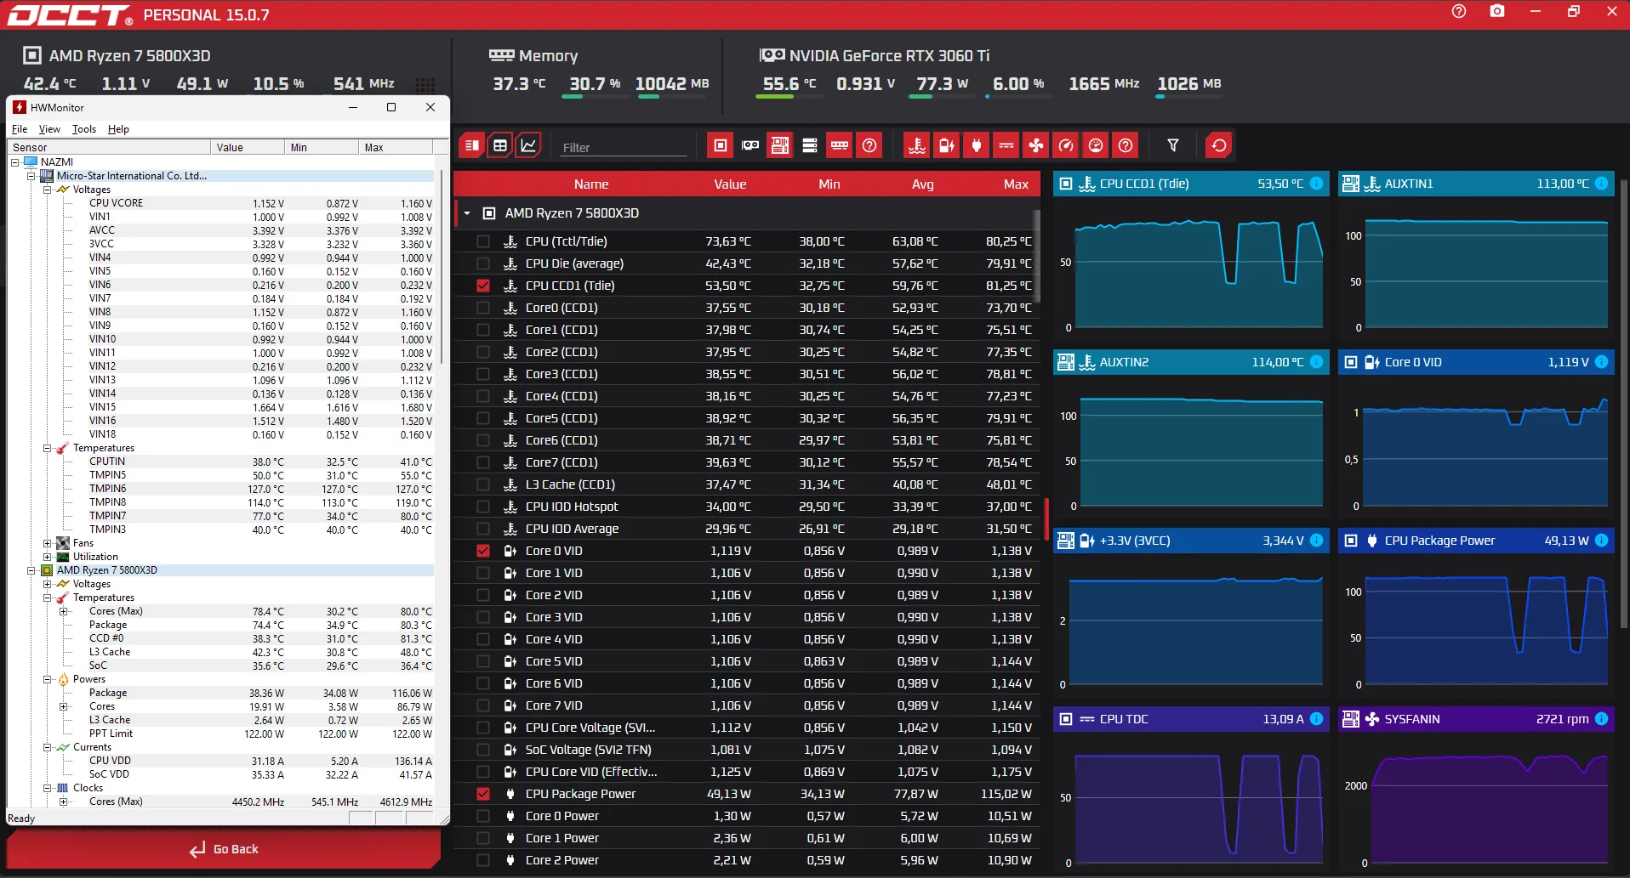Toggle the voltage sensor filter icon

click(x=947, y=145)
